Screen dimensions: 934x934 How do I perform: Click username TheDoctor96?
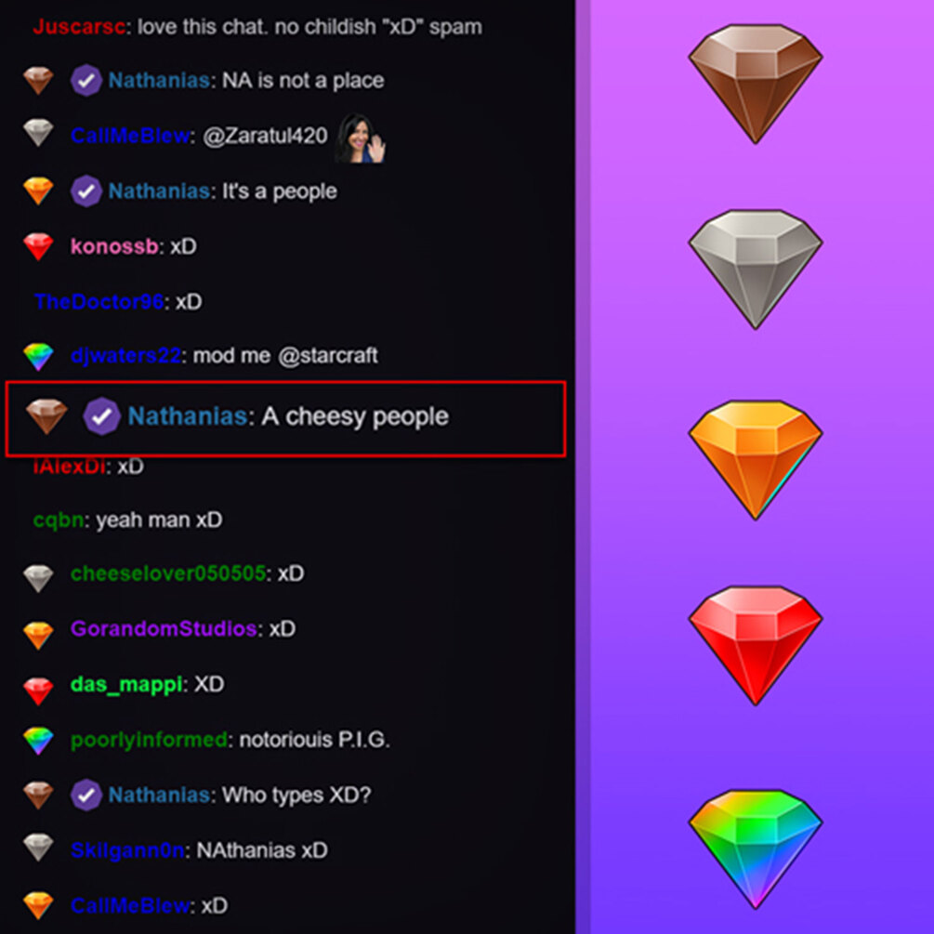[x=99, y=301]
